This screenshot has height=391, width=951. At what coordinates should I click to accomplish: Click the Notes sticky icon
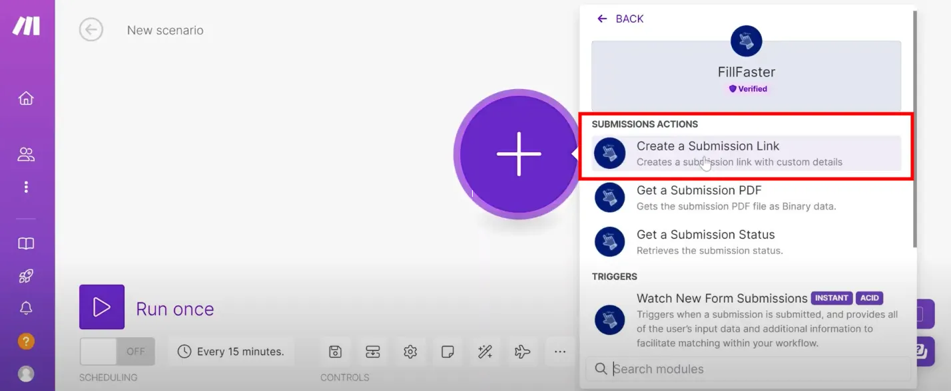(448, 352)
